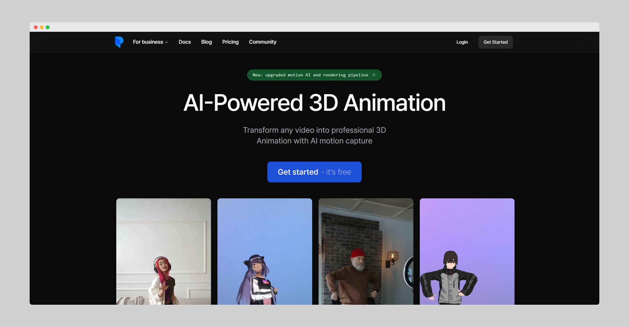Viewport: 629px width, 327px height.
Task: Visit the Community page
Action: pos(263,42)
